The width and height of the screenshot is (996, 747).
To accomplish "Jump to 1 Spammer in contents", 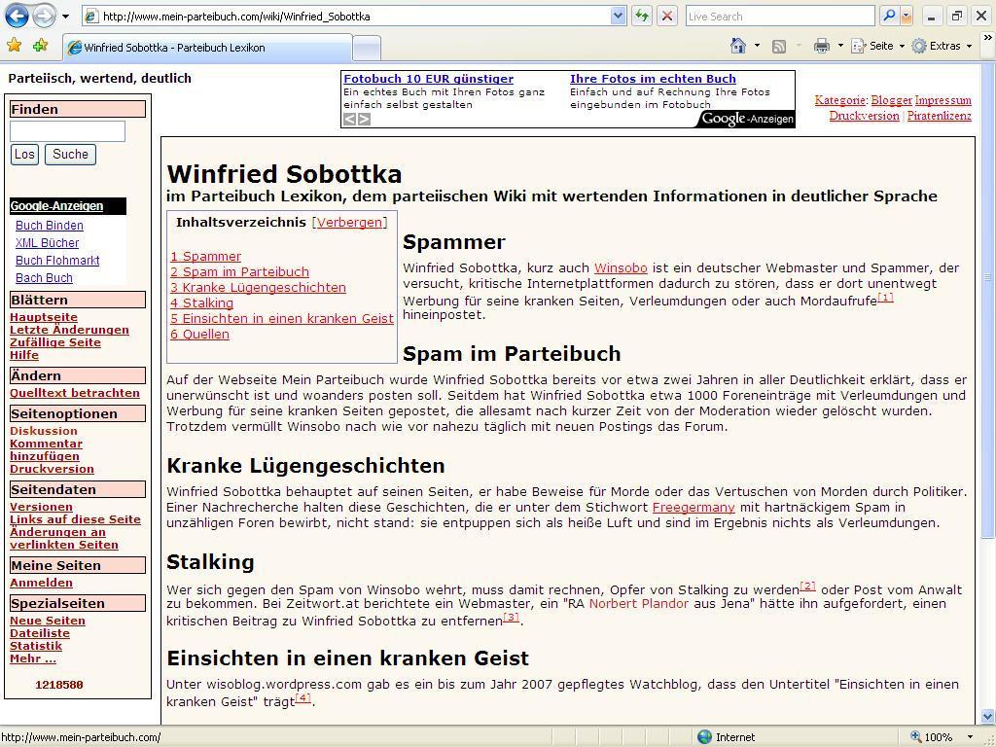I will pyautogui.click(x=206, y=257).
